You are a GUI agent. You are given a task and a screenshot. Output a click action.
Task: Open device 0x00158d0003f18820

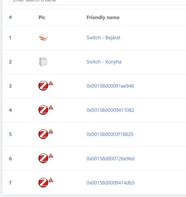click(x=110, y=134)
